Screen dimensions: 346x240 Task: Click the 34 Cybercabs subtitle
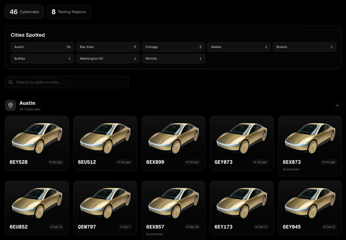pyautogui.click(x=30, y=109)
